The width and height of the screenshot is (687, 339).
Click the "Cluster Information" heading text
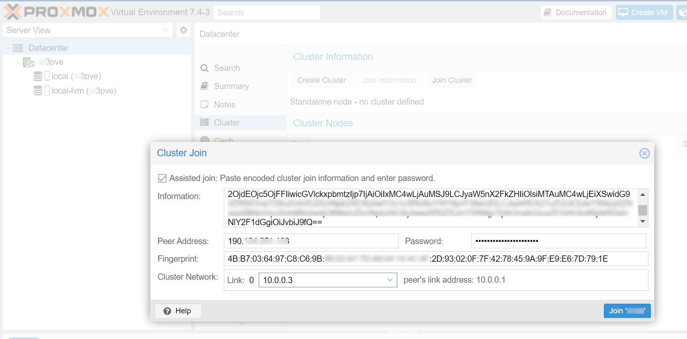point(333,57)
